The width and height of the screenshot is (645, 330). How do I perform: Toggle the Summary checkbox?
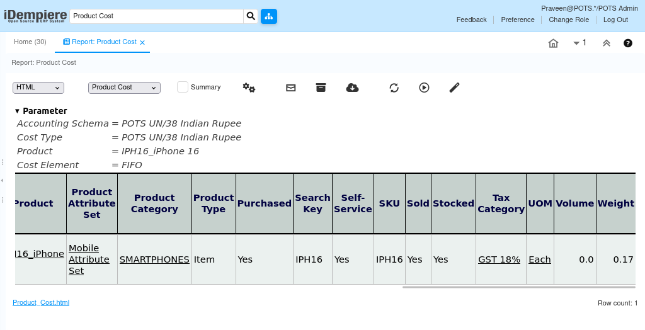click(183, 87)
